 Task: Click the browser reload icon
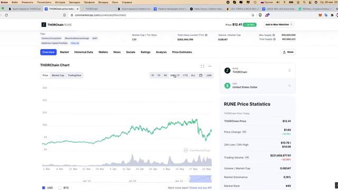coord(6,15)
